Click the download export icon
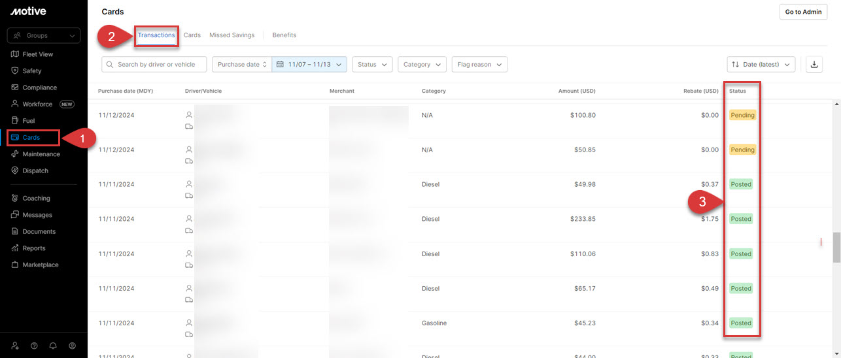This screenshot has width=841, height=358. pyautogui.click(x=814, y=64)
